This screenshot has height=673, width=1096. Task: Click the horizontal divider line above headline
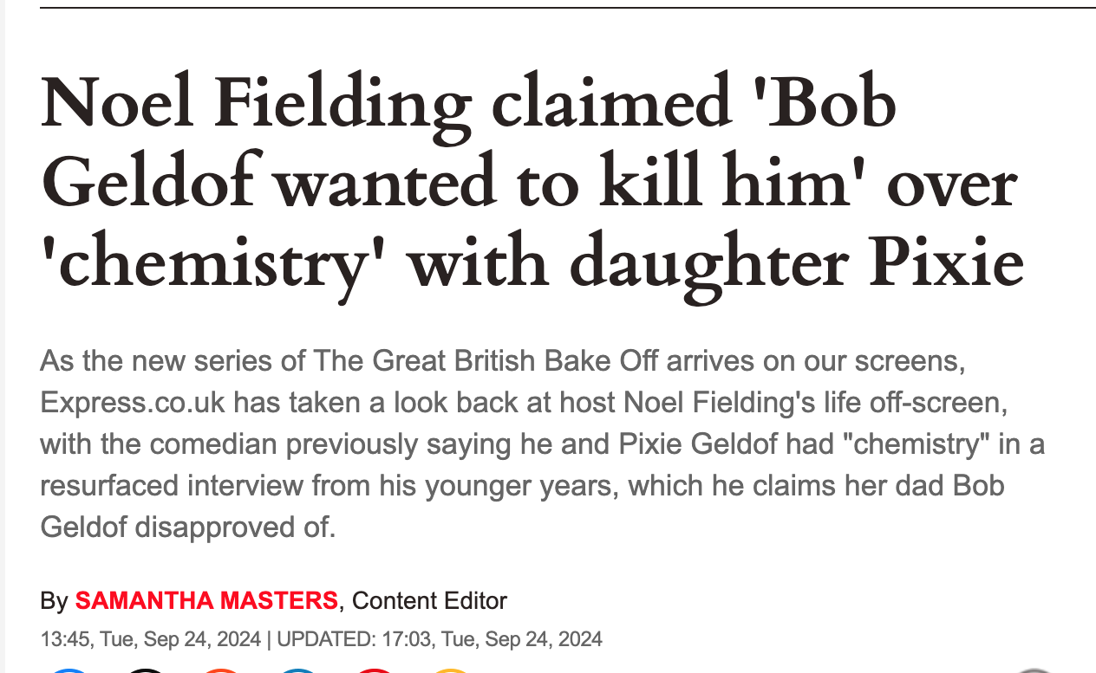tap(568, 7)
